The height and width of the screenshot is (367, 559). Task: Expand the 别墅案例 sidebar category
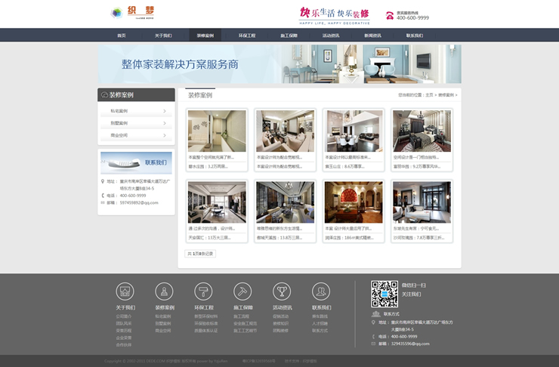pos(137,123)
